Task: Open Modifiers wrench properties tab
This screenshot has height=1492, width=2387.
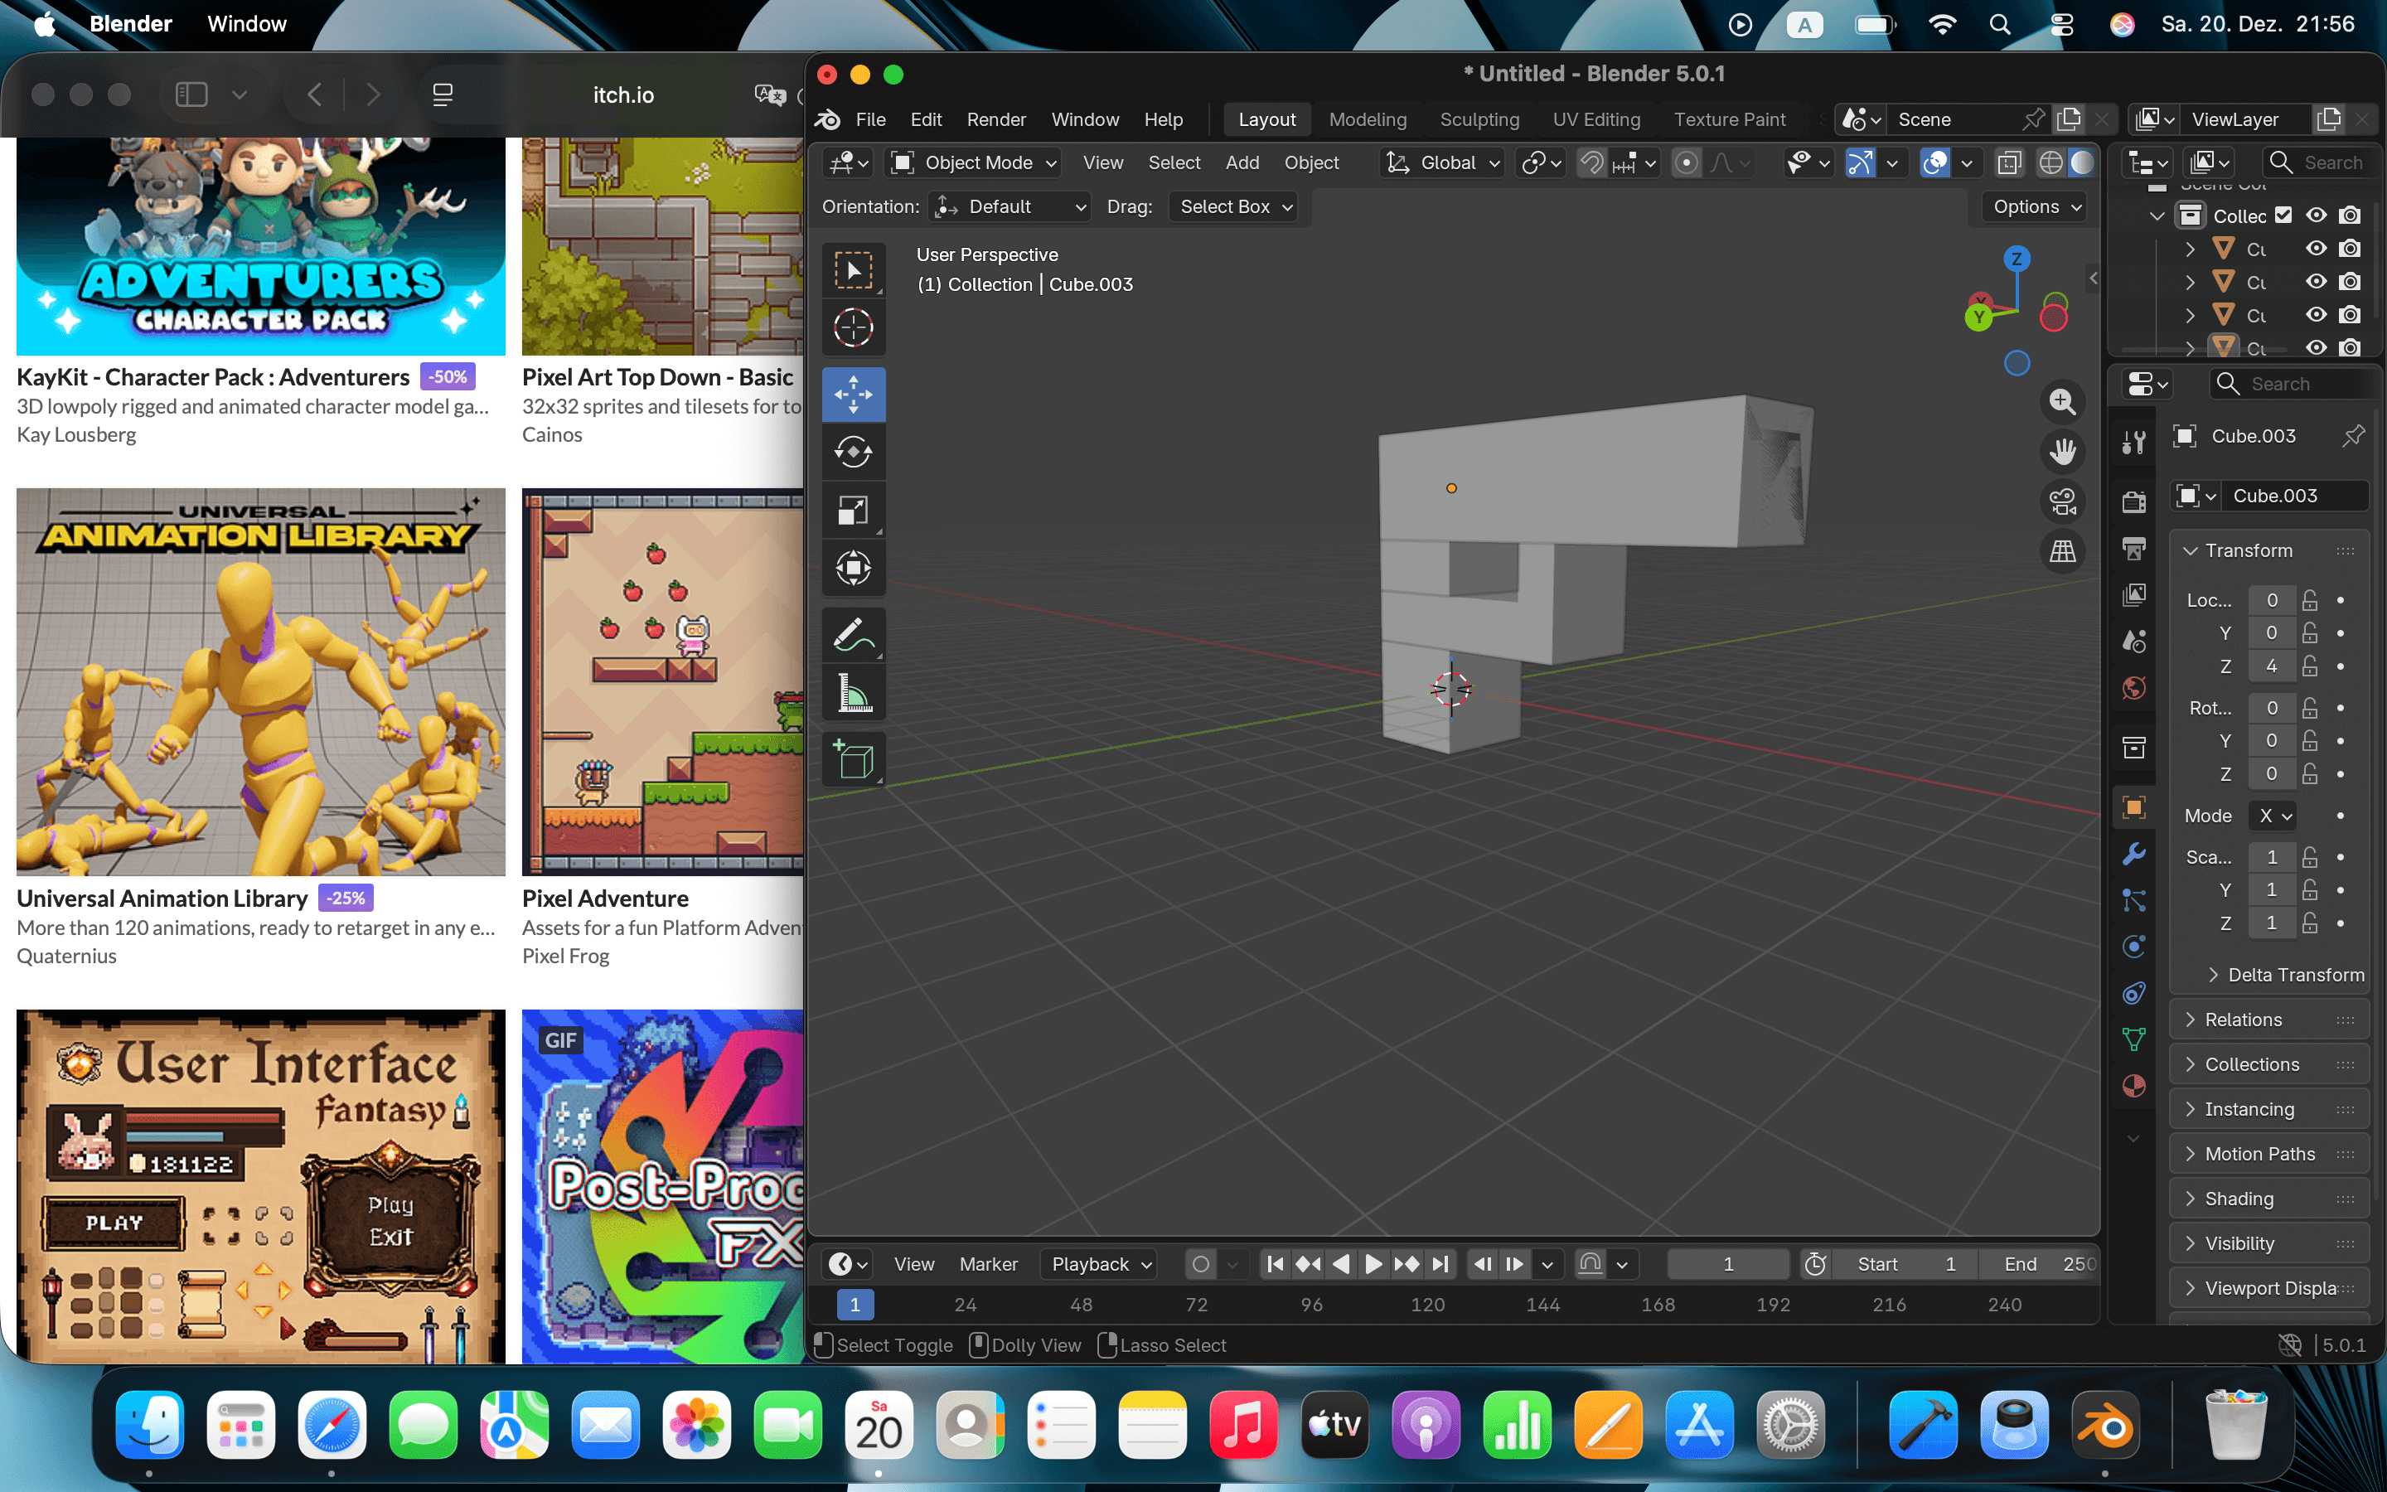Action: 2133,854
